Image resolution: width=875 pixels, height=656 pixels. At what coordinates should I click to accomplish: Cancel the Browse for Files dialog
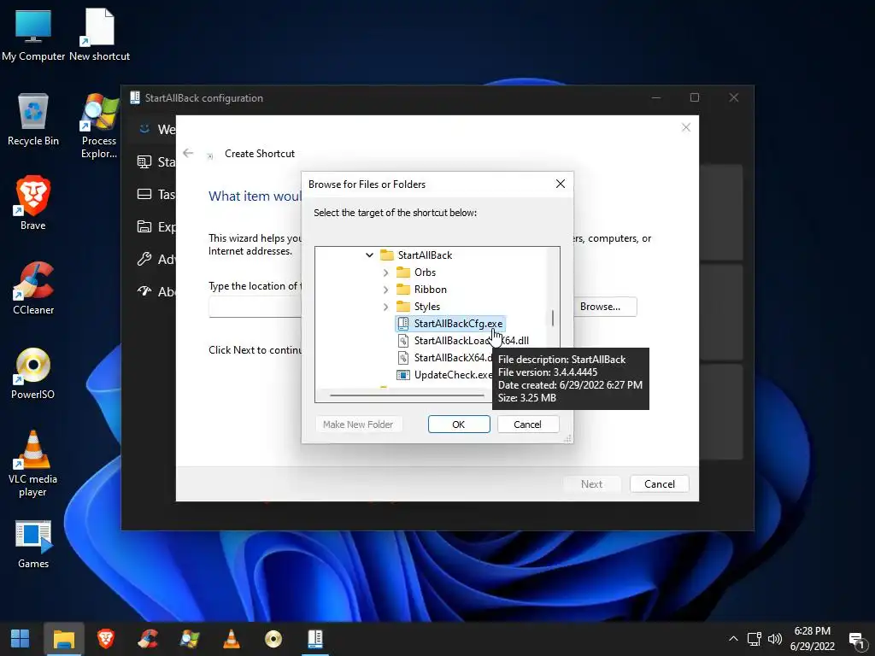tap(528, 425)
